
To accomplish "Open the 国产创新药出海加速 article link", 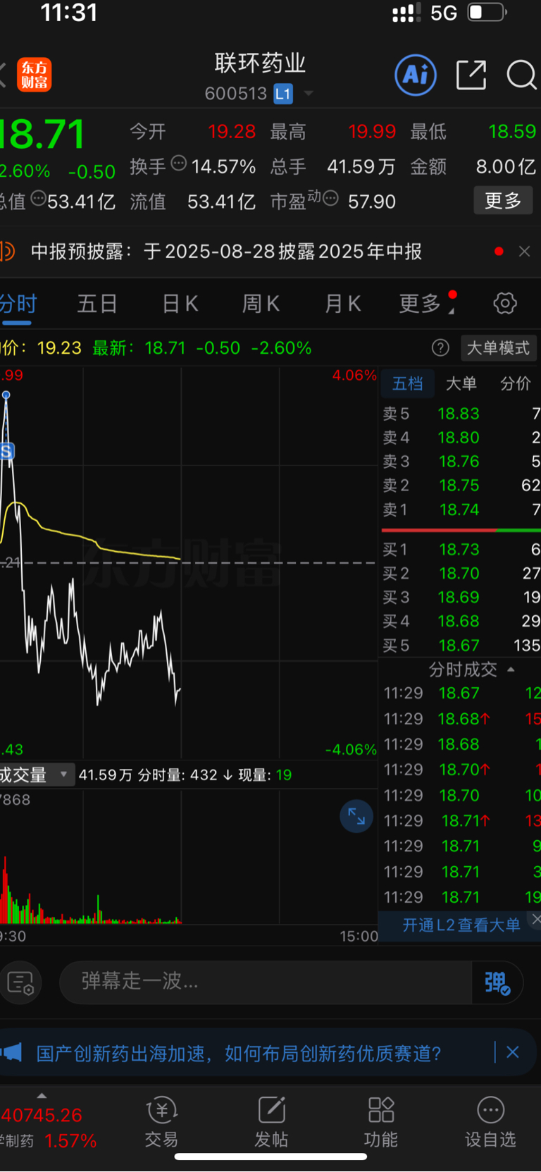I will point(239,1054).
